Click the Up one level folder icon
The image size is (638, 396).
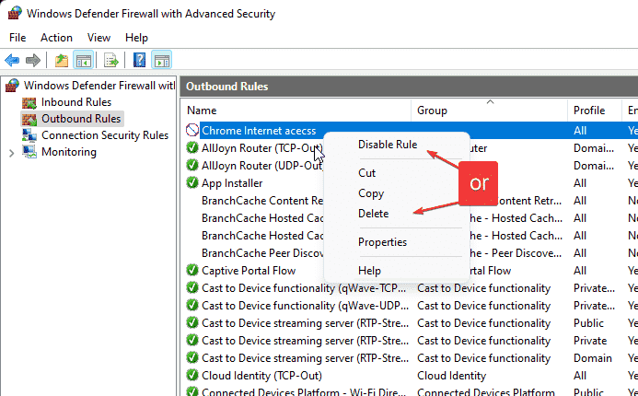coord(62,61)
